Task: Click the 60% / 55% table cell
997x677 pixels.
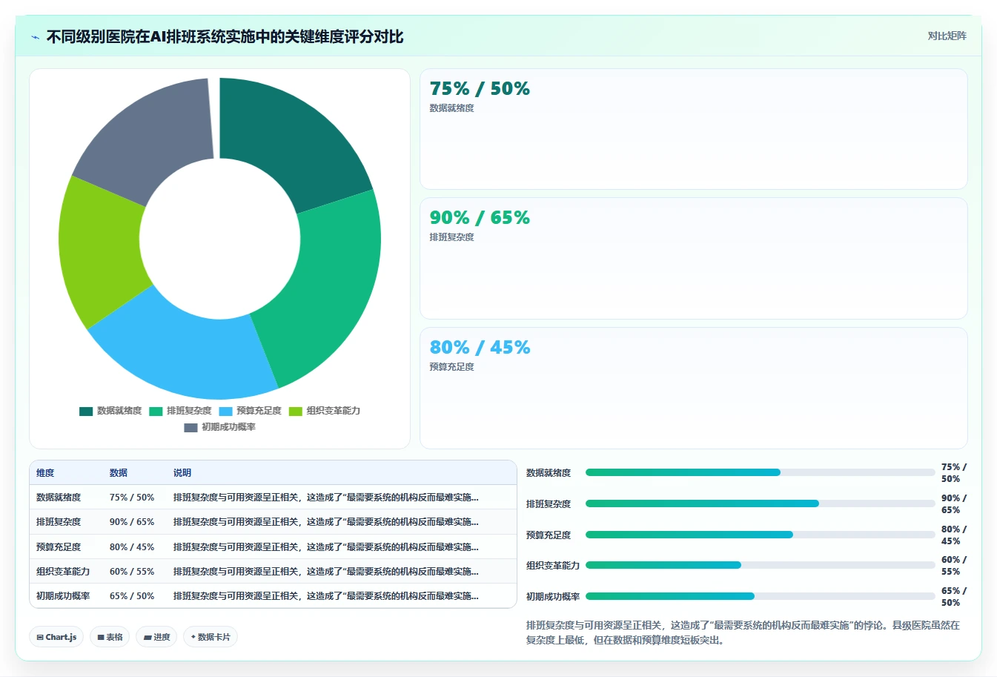Action: pyautogui.click(x=132, y=572)
